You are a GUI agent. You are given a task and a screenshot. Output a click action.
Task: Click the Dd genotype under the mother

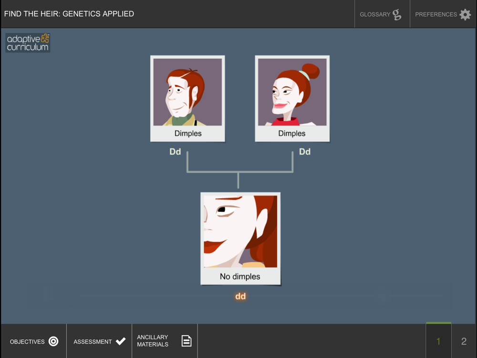[x=305, y=152]
